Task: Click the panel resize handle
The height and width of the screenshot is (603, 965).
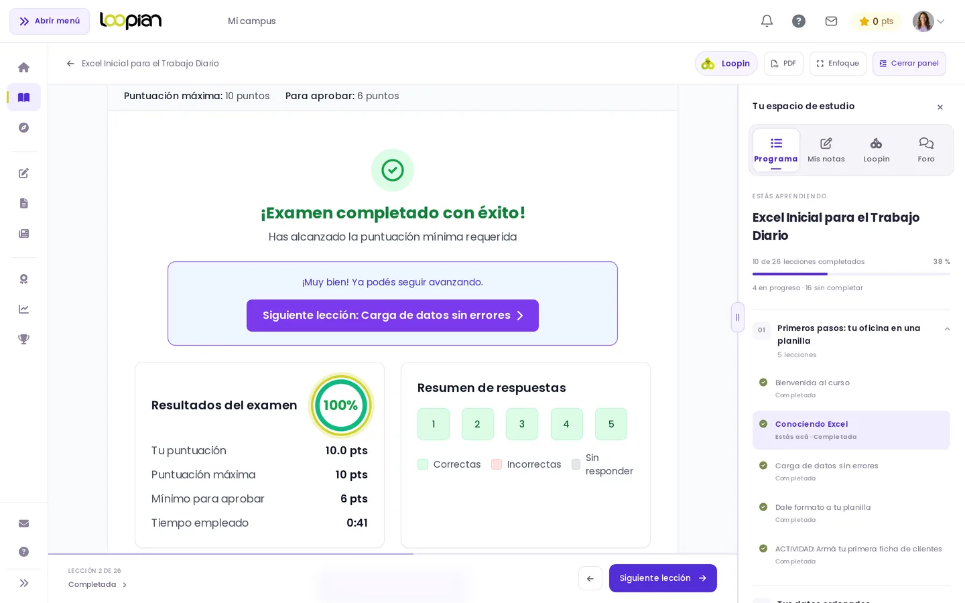Action: (x=738, y=318)
